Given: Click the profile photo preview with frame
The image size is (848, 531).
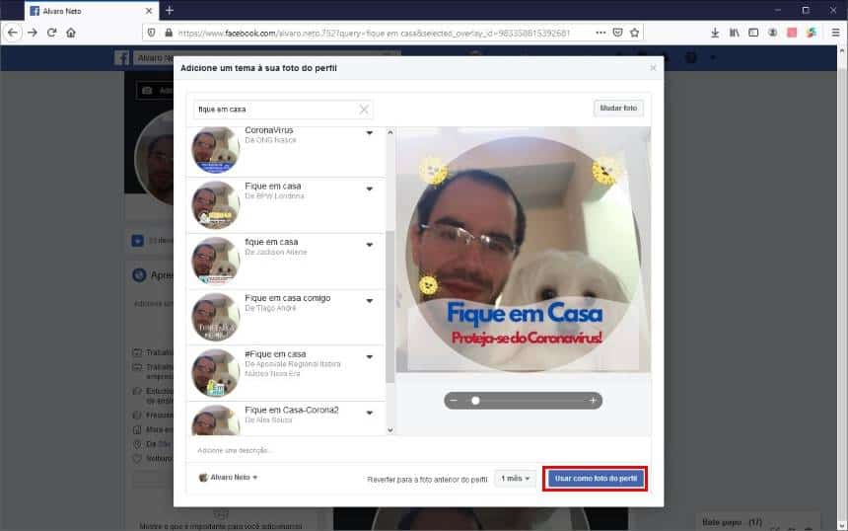Looking at the screenshot, I should [x=523, y=250].
